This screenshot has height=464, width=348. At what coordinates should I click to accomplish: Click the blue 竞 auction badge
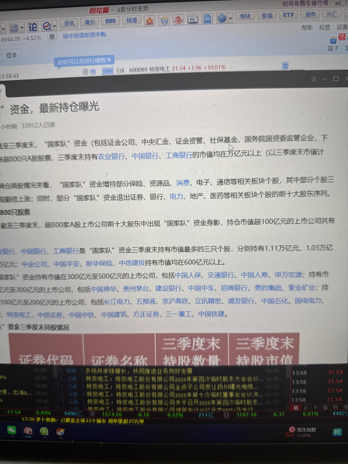(x=285, y=66)
